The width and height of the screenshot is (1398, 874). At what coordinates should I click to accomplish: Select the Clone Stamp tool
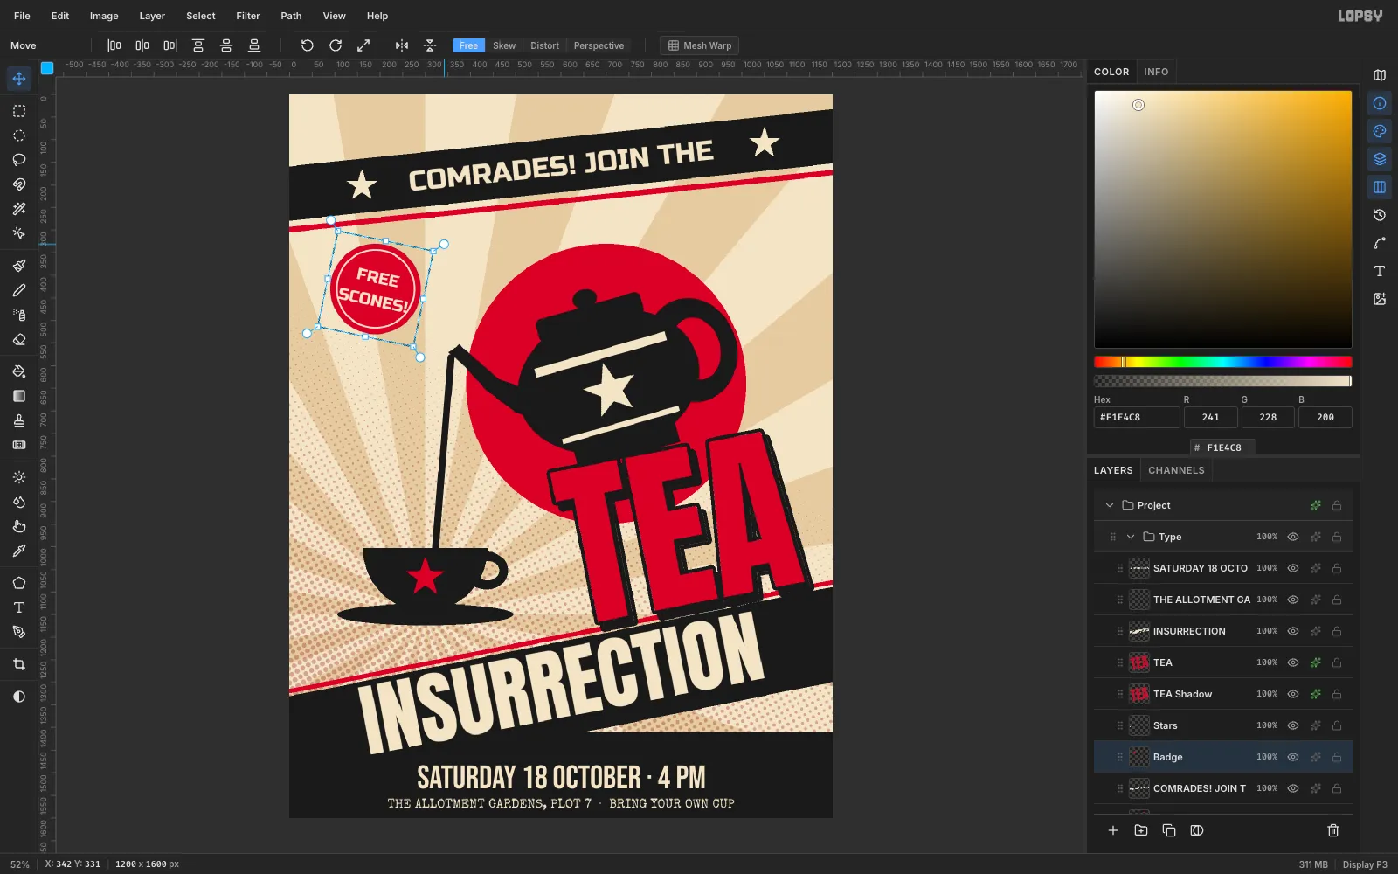(19, 420)
